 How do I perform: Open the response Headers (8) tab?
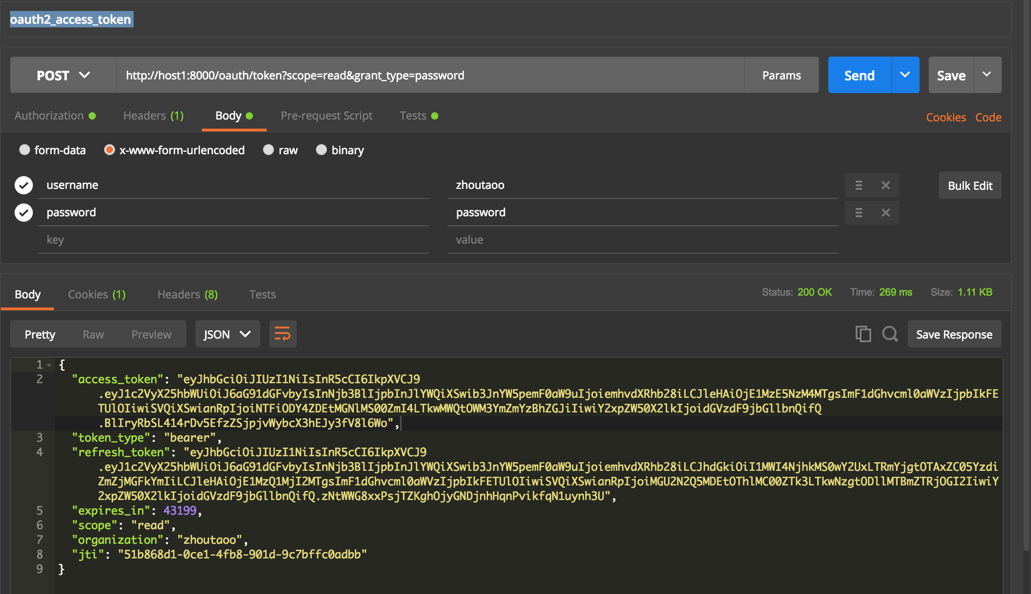187,295
